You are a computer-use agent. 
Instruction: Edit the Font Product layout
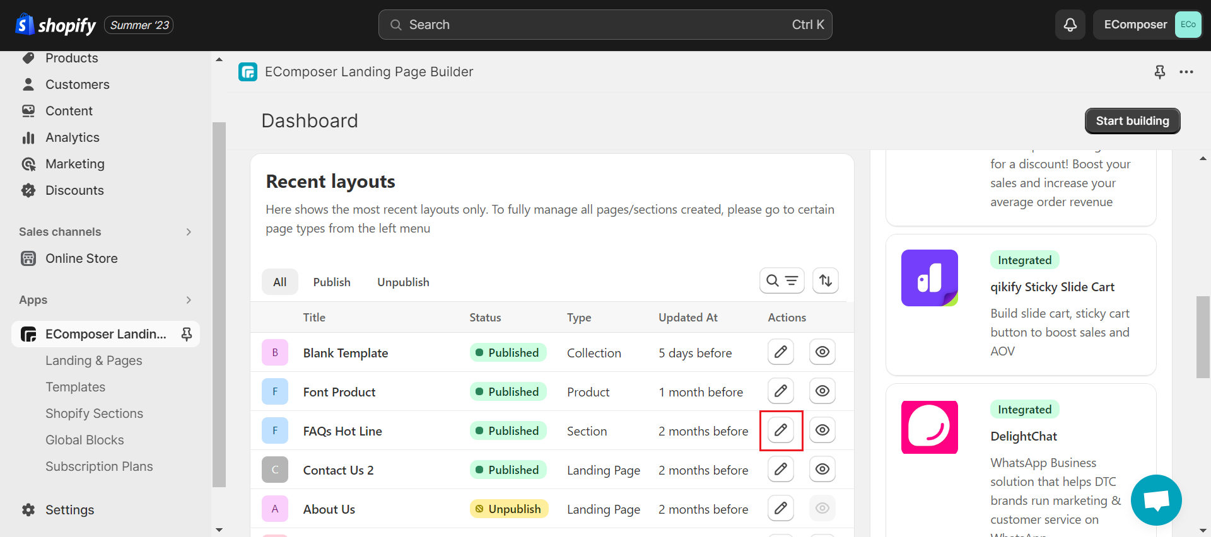[781, 391]
